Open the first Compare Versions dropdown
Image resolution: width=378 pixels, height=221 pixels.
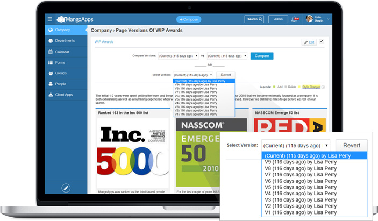tap(179, 56)
